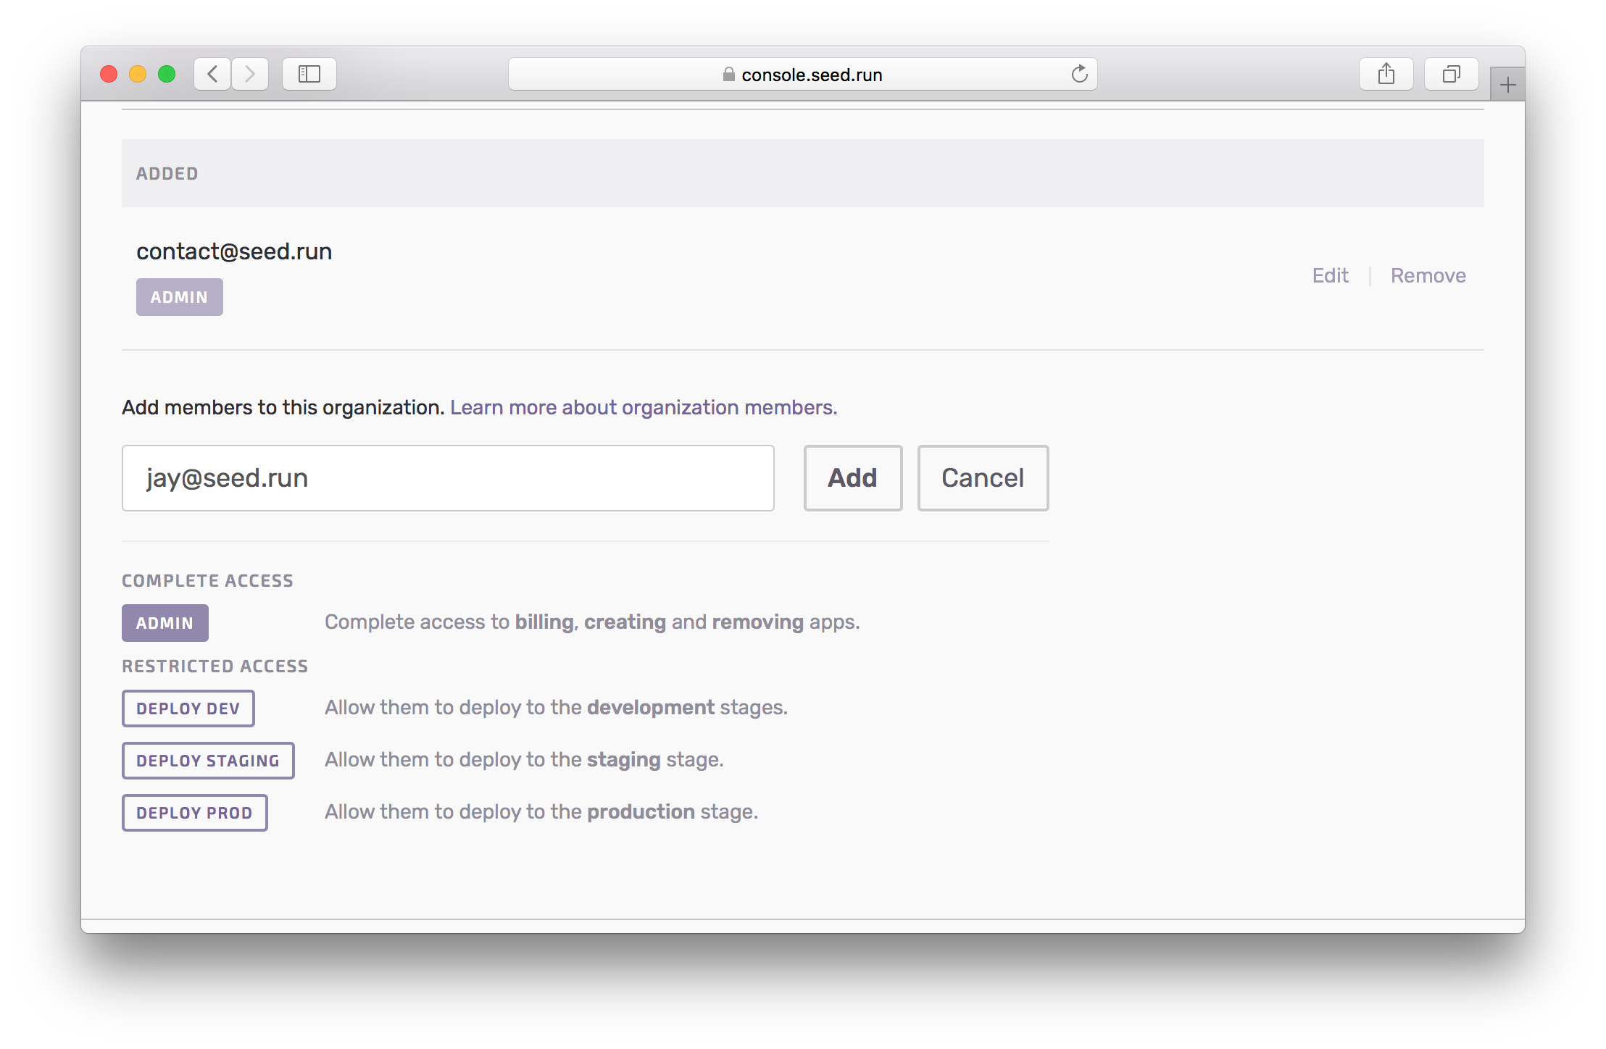1606x1049 pixels.
Task: Toggle the Safari sidebar icon
Action: [x=309, y=74]
